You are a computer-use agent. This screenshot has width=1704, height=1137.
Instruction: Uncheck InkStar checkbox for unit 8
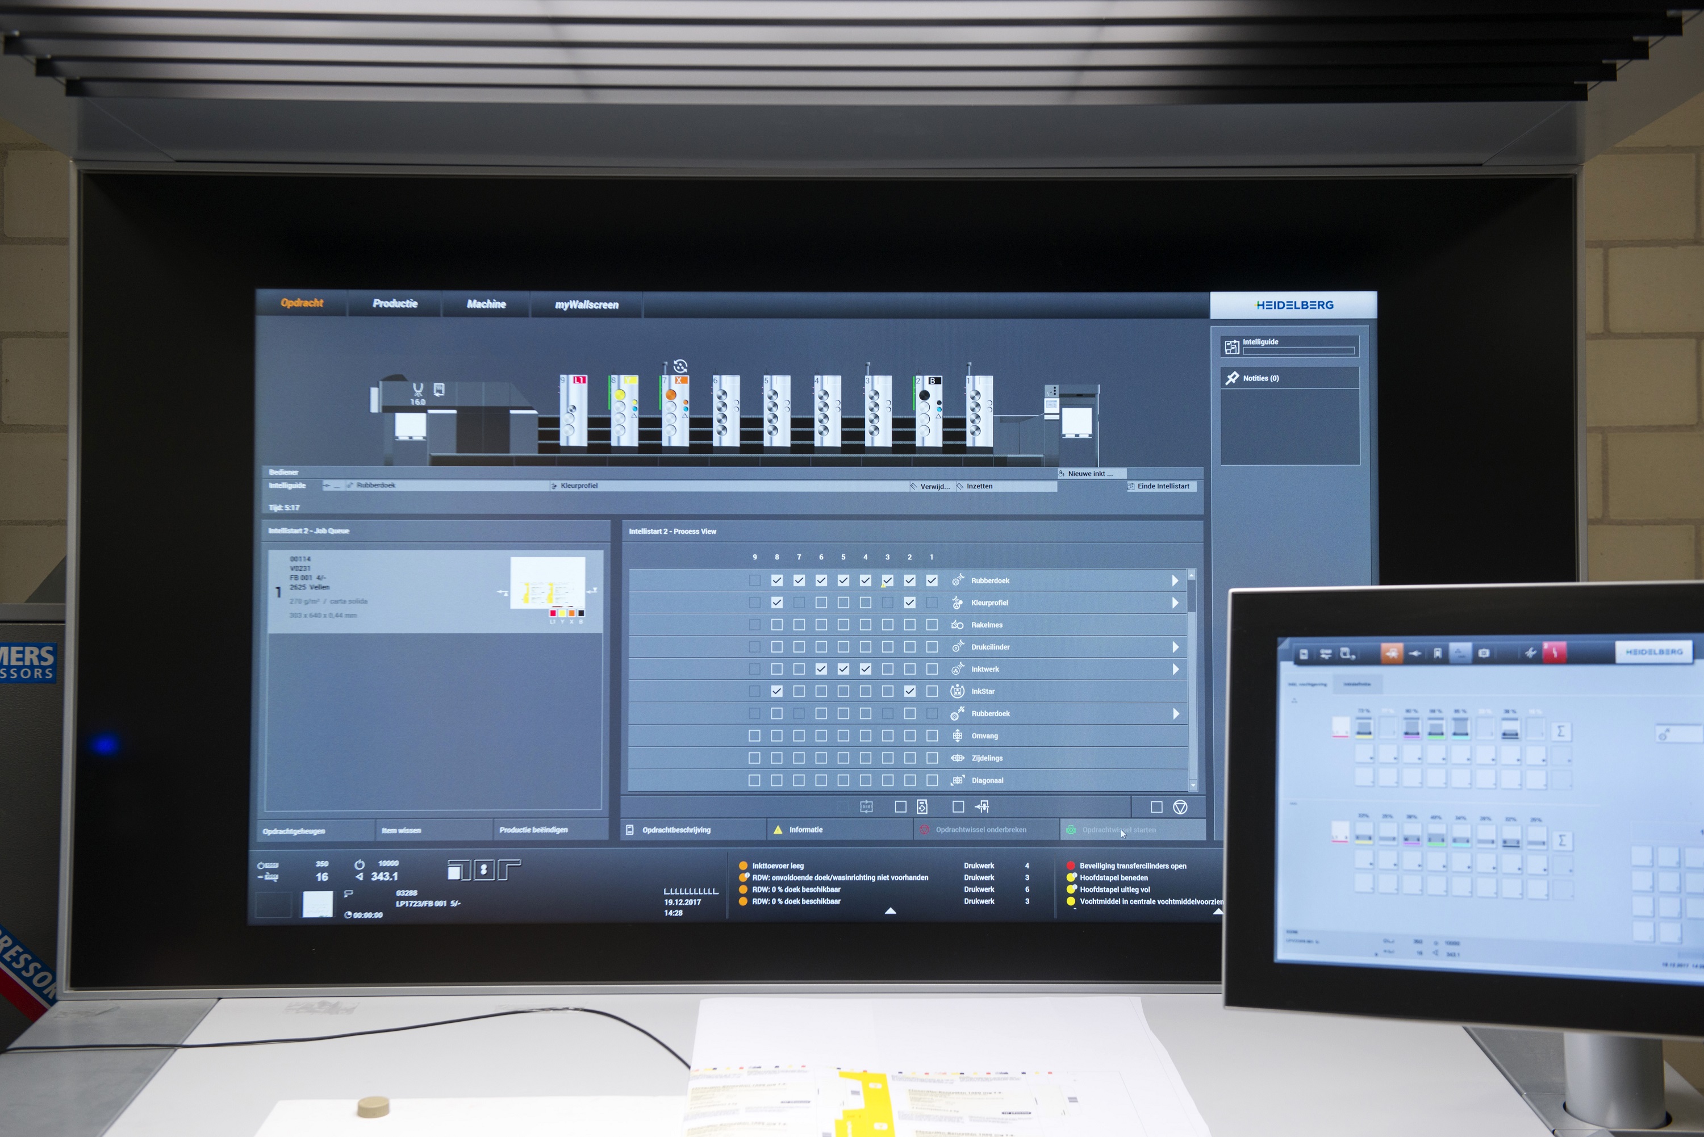pos(776,691)
